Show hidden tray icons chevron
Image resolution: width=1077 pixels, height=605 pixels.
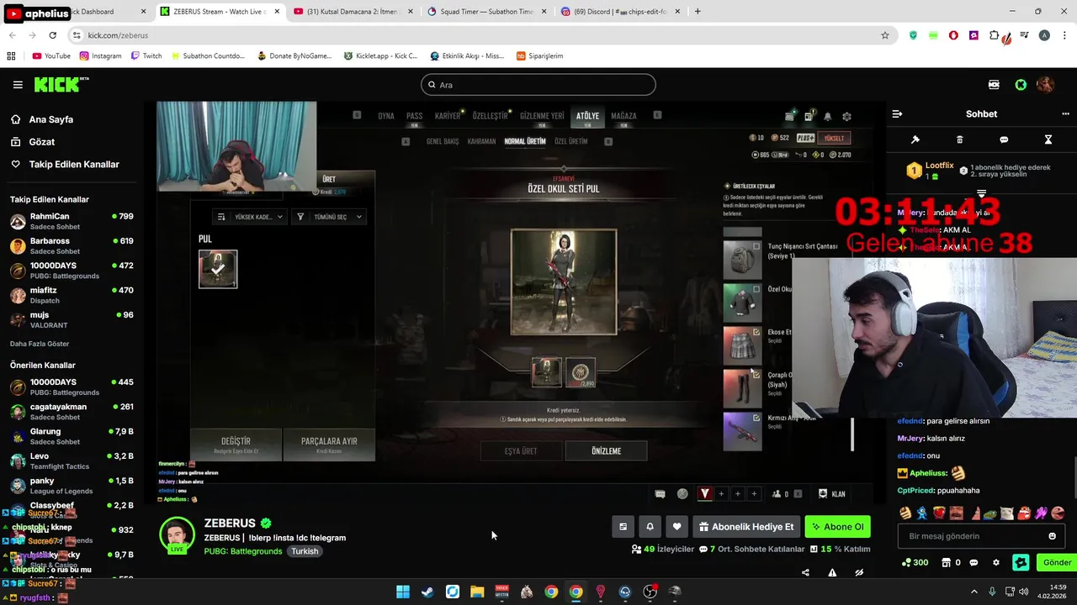pos(974,592)
